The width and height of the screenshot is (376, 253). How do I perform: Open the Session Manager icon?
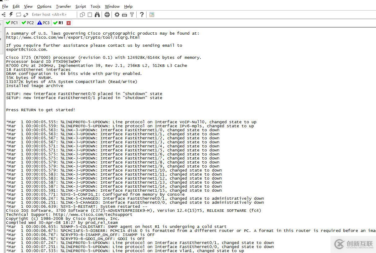[4, 15]
